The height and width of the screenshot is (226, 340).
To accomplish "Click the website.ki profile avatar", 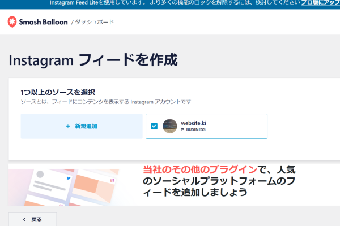I will 170,126.
